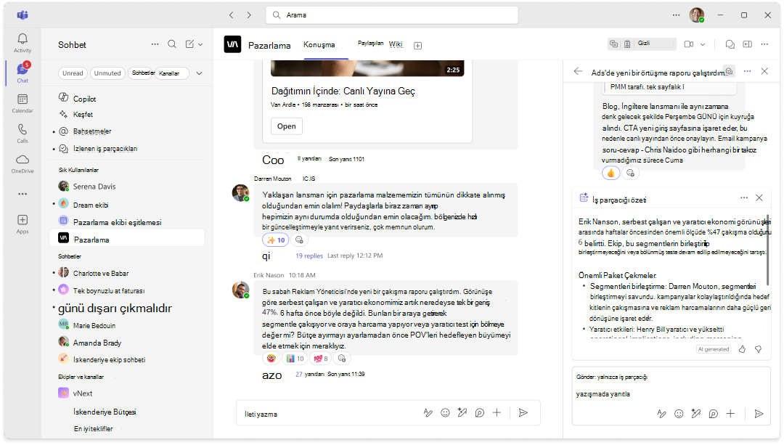Toggle the chart 10 reaction on Erik's message
Viewport: 784px width, 445px height.
pos(295,359)
